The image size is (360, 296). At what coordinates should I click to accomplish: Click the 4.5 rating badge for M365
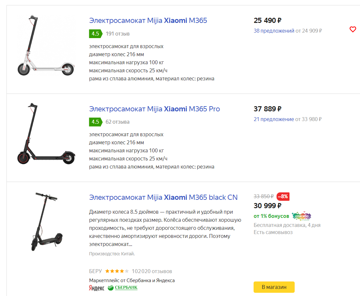pyautogui.click(x=95, y=34)
